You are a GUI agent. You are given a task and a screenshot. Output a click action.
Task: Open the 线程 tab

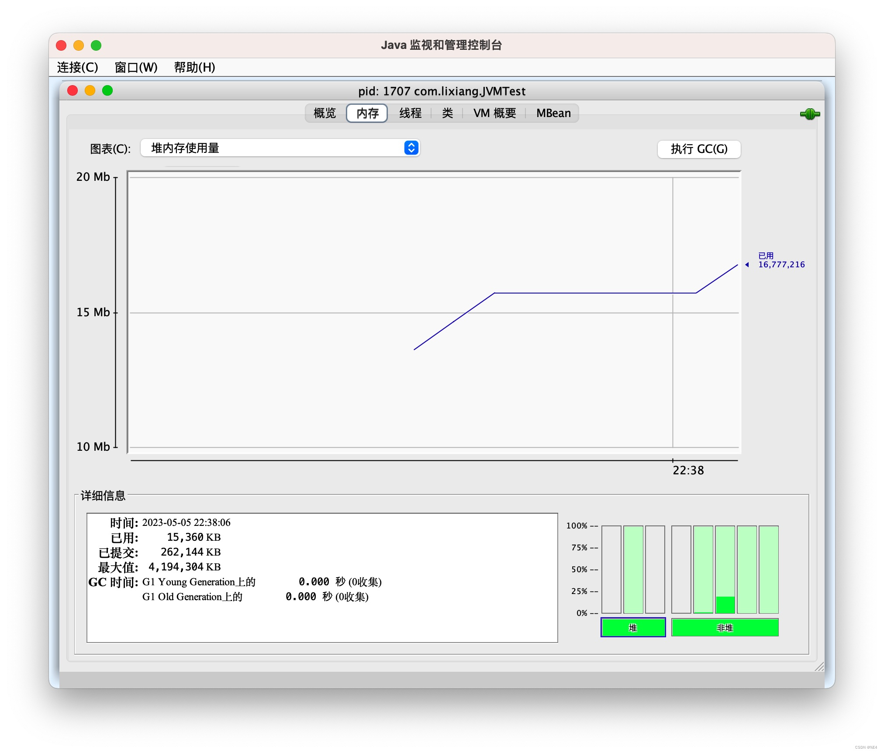[x=410, y=114]
